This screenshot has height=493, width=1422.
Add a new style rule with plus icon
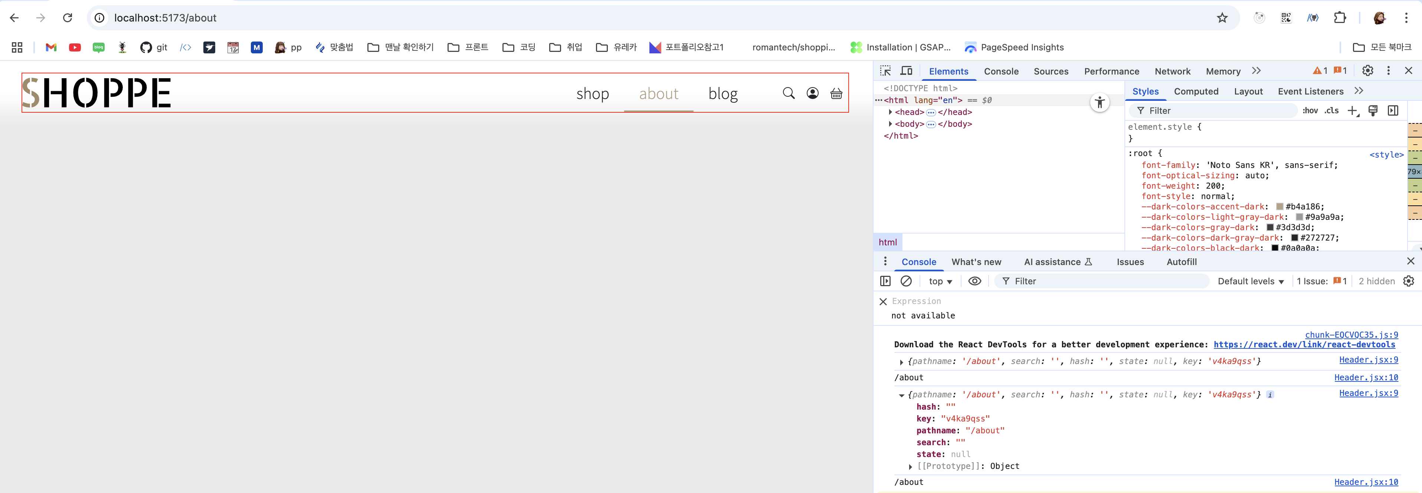1353,111
